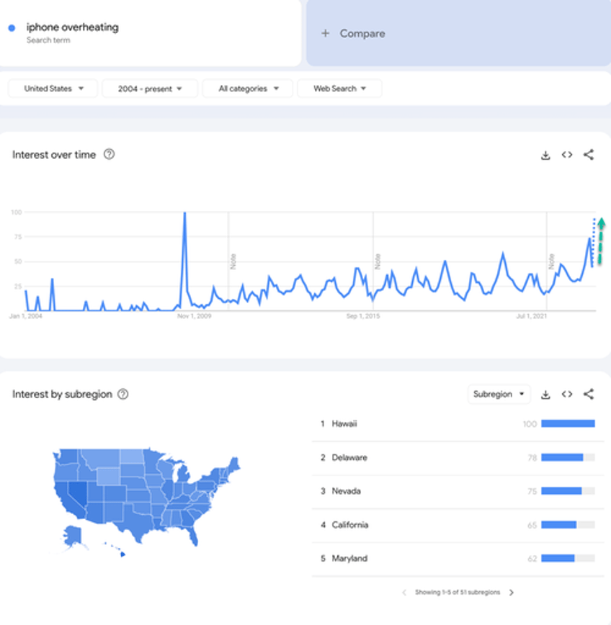Share the Interest over time chart
The height and width of the screenshot is (625, 611).
[589, 155]
